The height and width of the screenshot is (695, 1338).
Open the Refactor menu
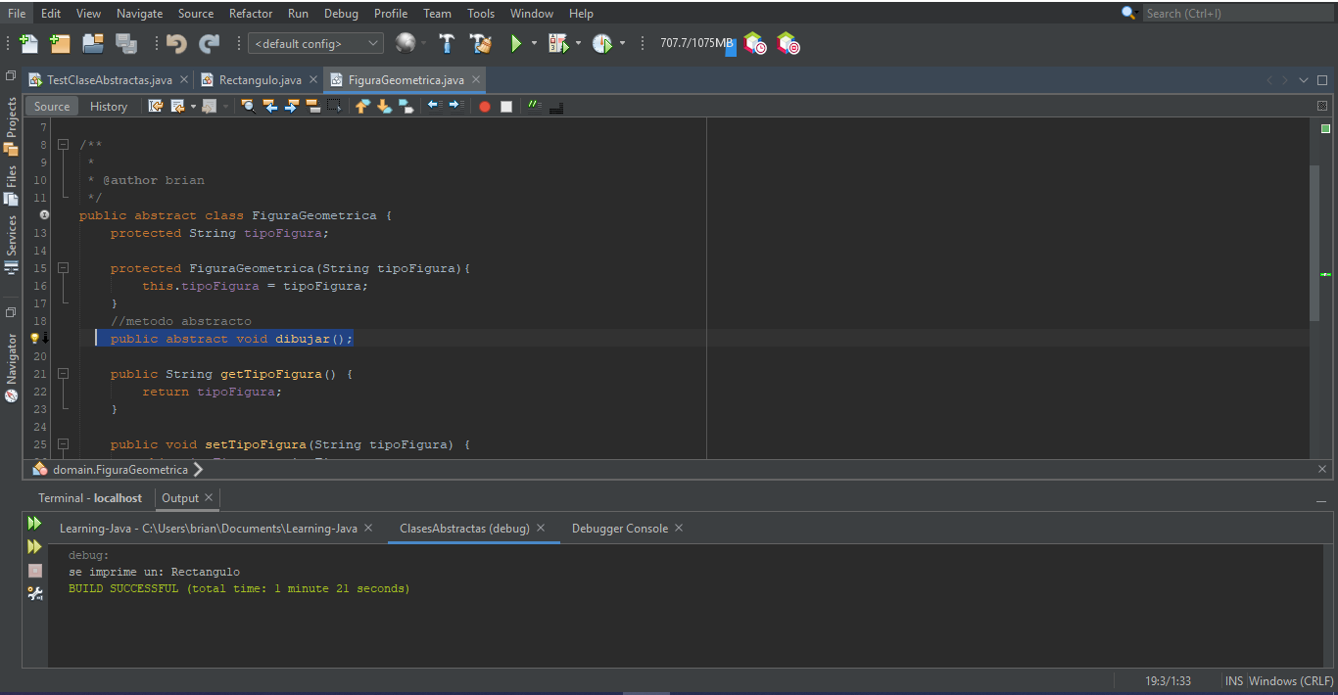(251, 13)
